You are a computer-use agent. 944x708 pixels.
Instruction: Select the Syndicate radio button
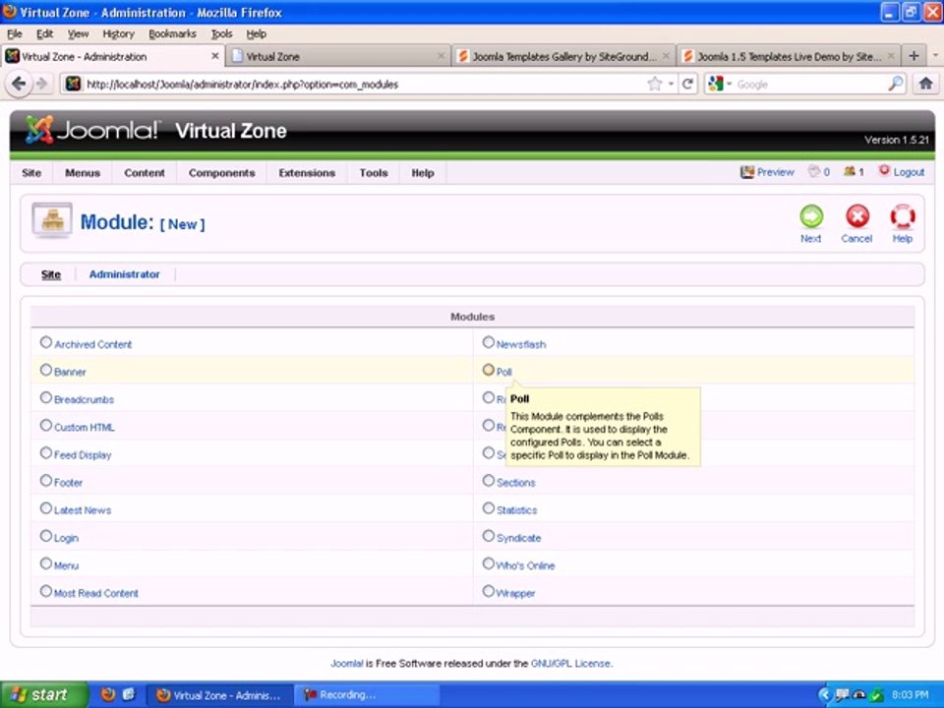489,537
